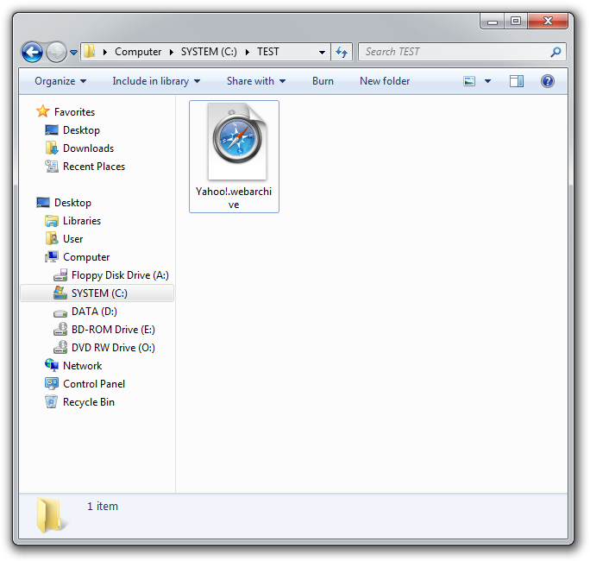The width and height of the screenshot is (590, 561).
Task: Select the Yahoo!.webarchive file icon
Action: (237, 142)
